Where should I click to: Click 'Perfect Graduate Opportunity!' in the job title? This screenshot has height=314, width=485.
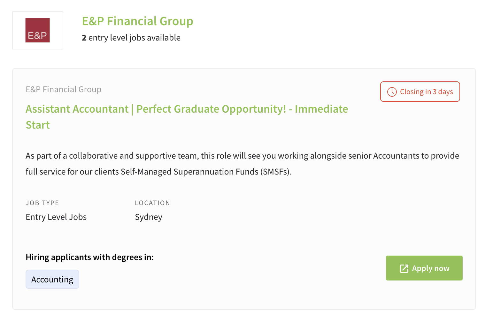coord(211,109)
